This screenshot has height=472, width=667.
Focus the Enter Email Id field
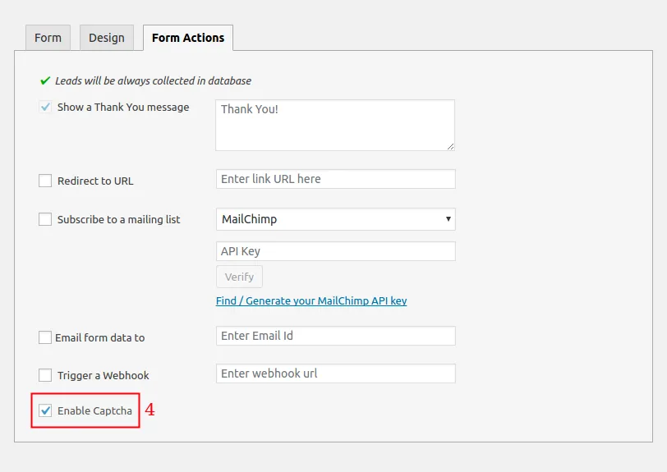(336, 336)
